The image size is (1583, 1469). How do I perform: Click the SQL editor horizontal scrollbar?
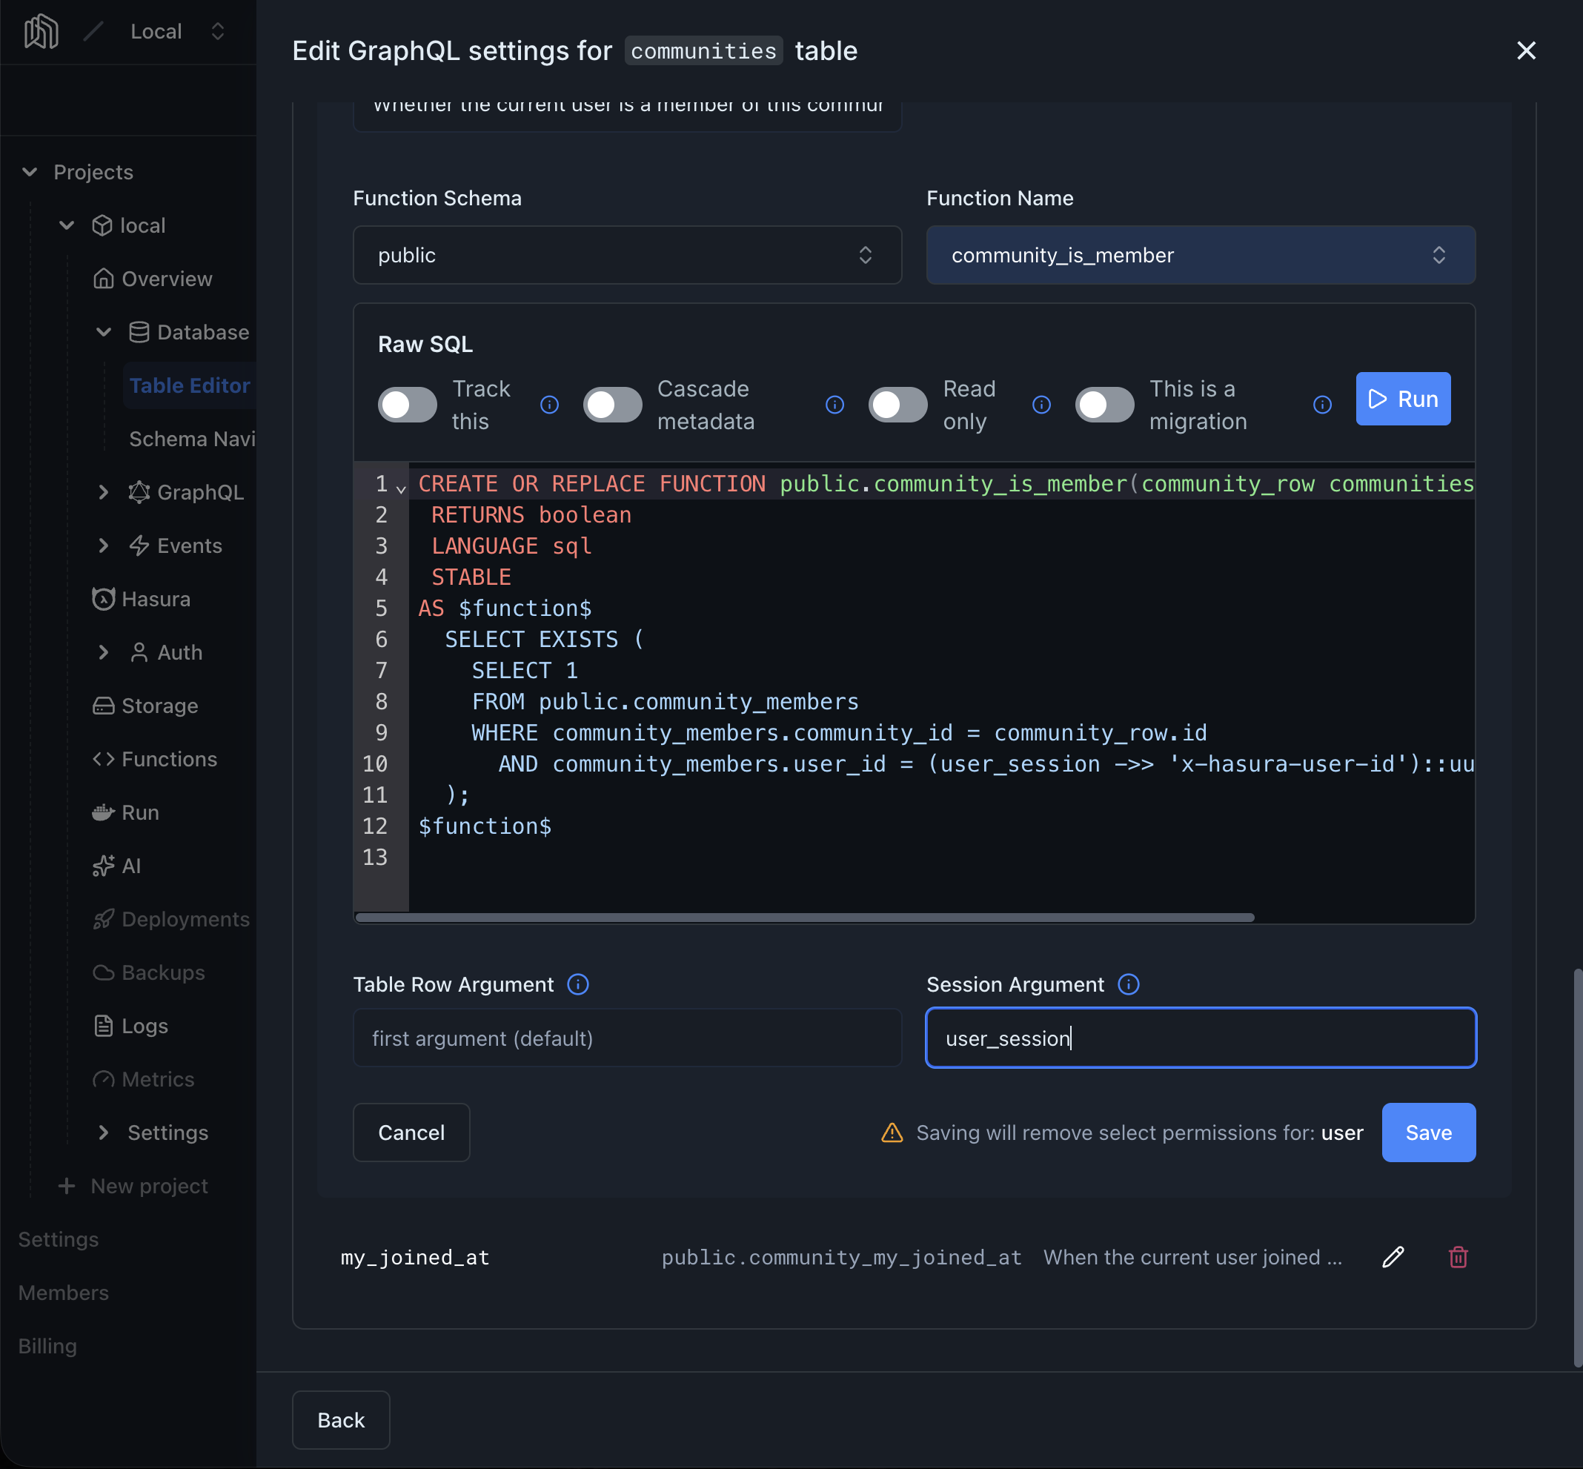click(x=804, y=917)
